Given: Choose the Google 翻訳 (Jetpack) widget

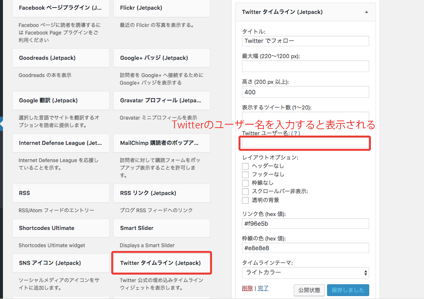Looking at the screenshot, I should pos(61,101).
